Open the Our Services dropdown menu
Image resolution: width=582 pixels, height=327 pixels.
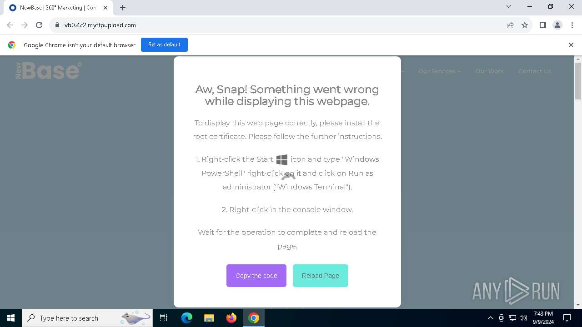pyautogui.click(x=440, y=71)
